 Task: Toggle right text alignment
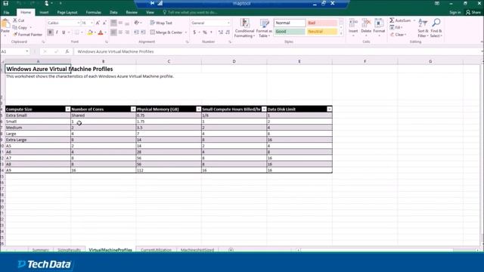pyautogui.click(x=127, y=32)
